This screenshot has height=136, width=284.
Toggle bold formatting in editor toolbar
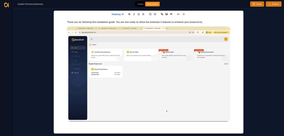click(129, 14)
